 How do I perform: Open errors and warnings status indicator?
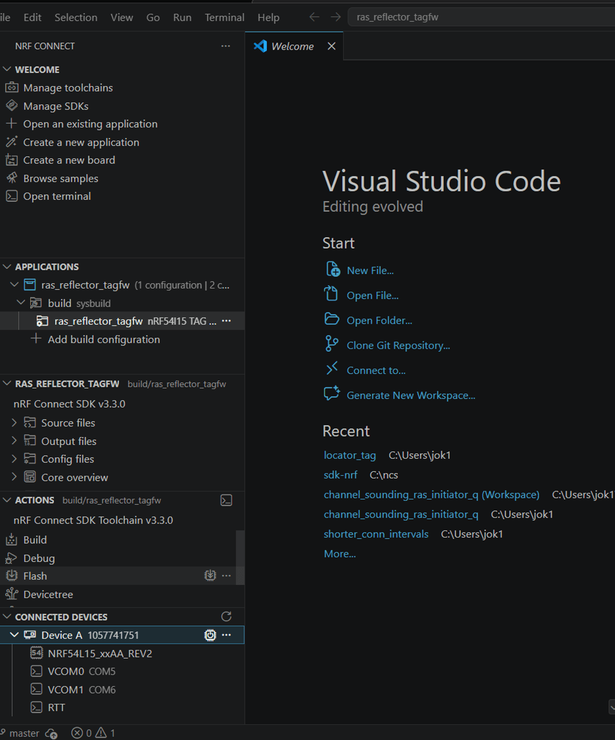[x=93, y=733]
